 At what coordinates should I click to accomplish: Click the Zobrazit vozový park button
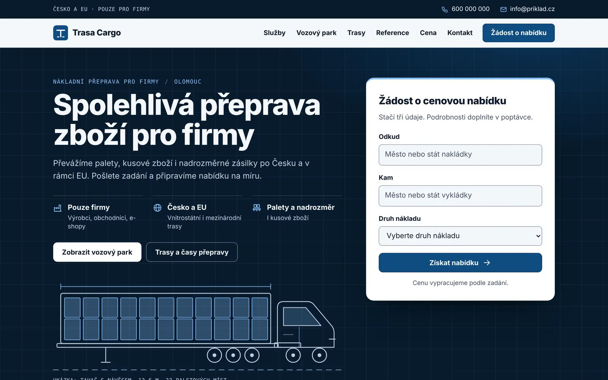97,252
